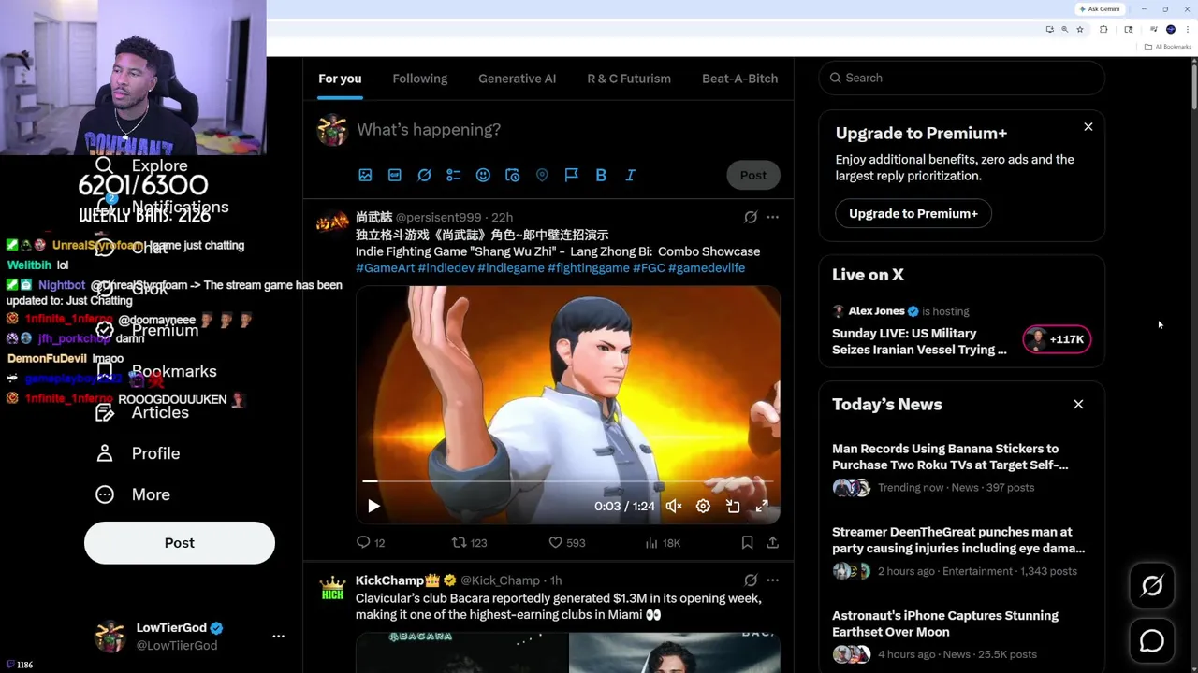Open the Beat-A-Bitch tab
Screen dimensions: 1198x673
[739, 79]
